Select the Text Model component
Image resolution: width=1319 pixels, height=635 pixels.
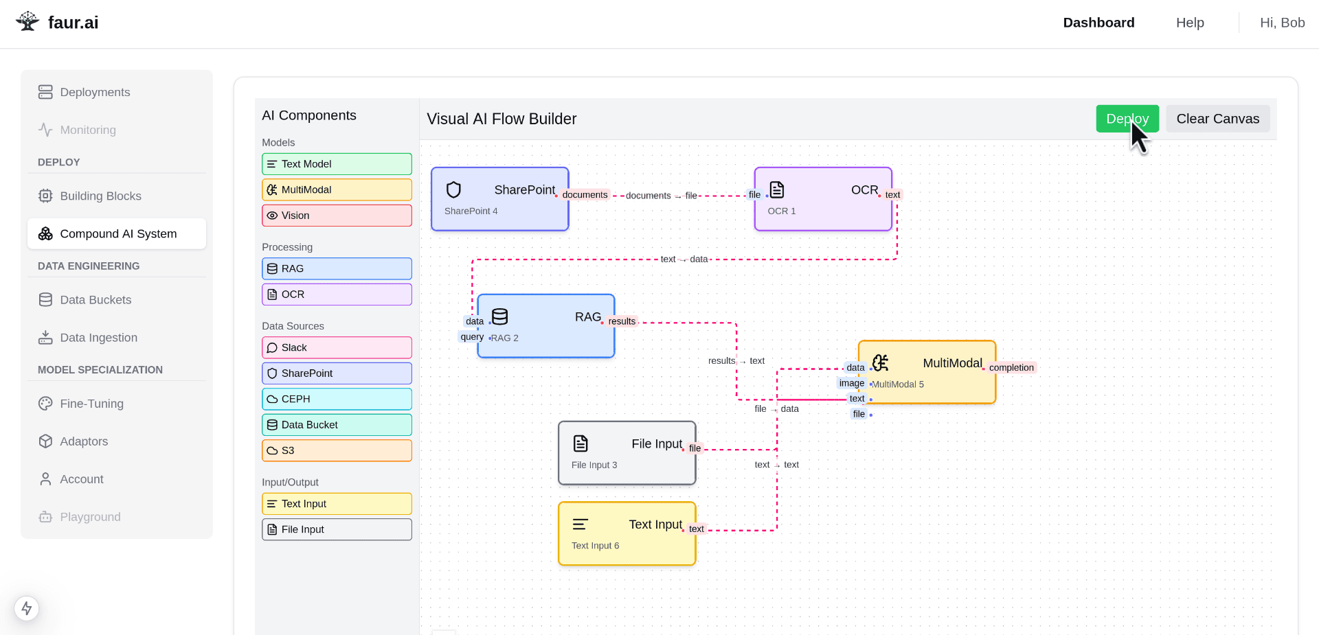tap(337, 164)
